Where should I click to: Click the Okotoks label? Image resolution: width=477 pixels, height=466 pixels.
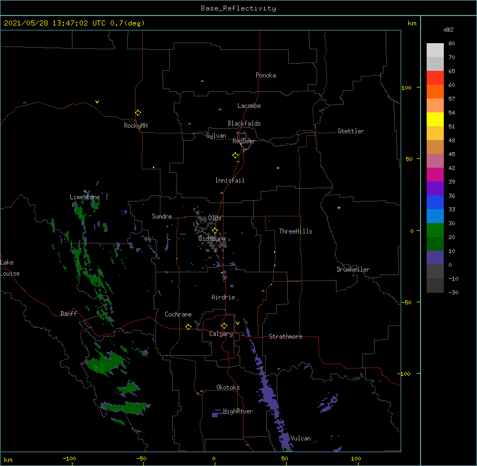(228, 387)
